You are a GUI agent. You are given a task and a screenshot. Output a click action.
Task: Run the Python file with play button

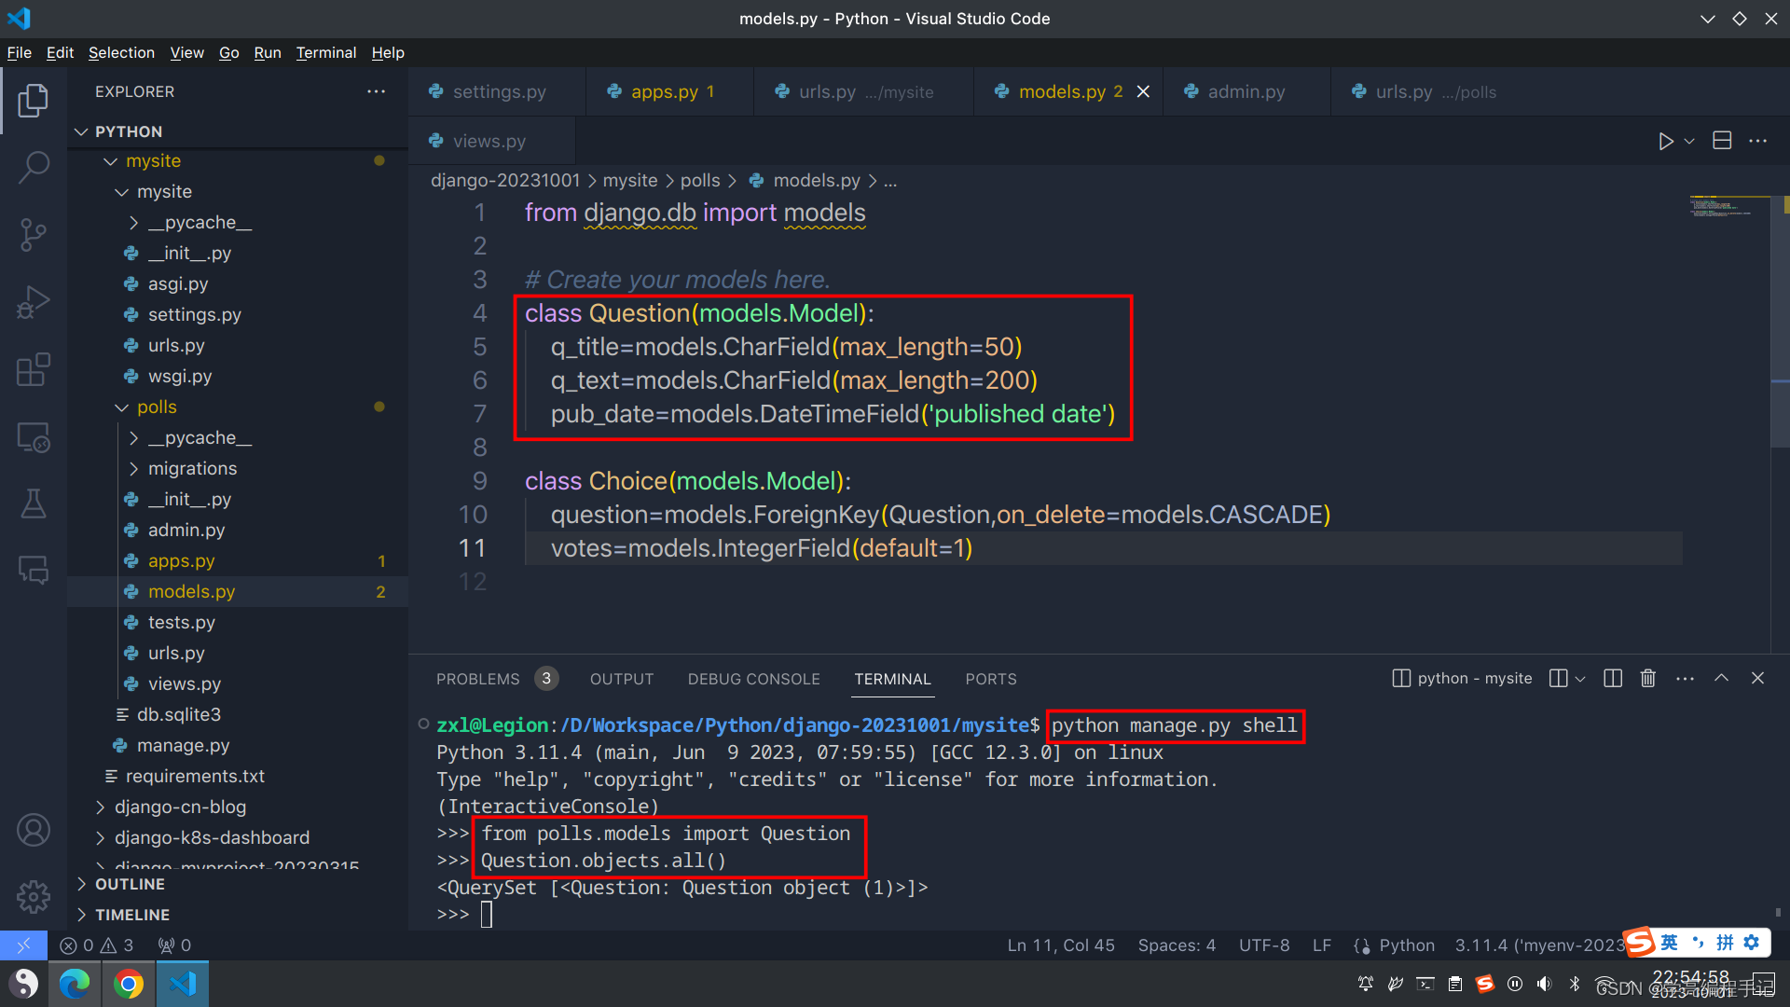tap(1665, 141)
